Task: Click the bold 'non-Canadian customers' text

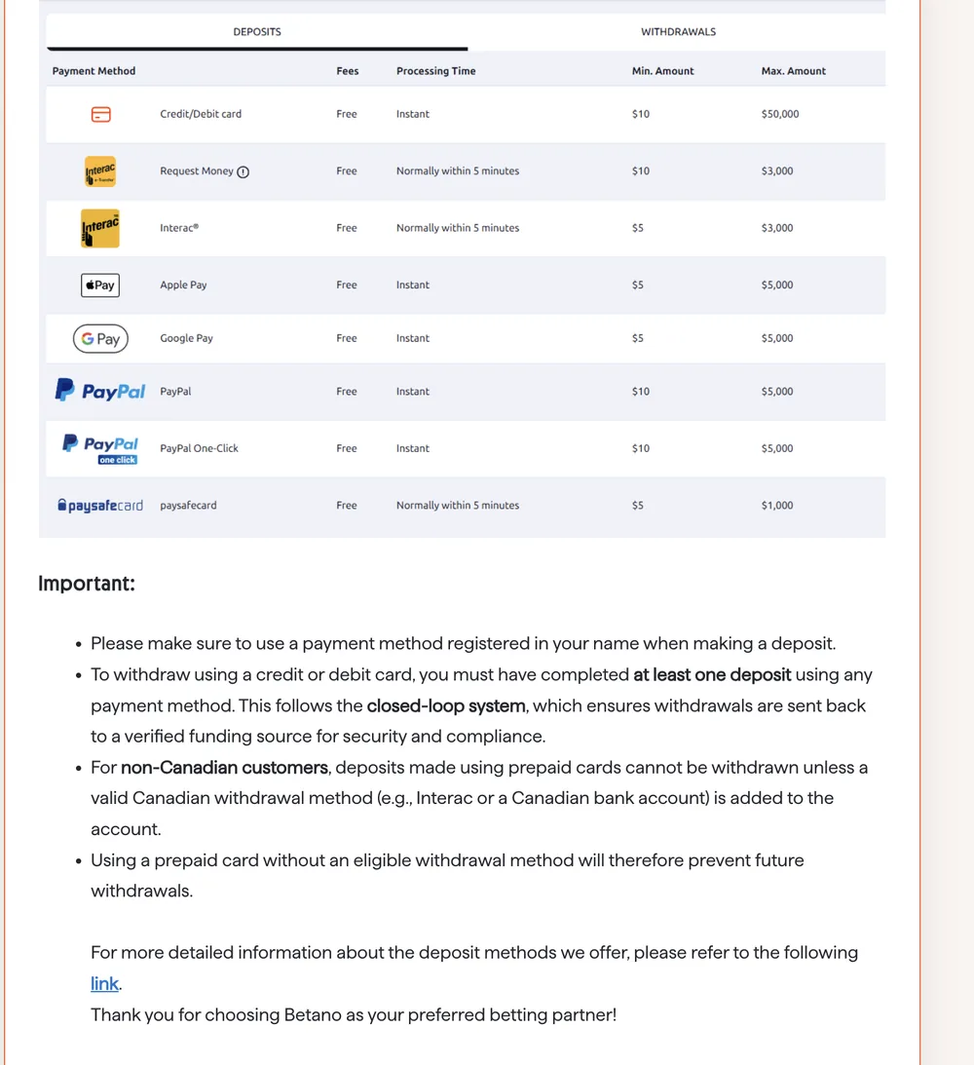Action: 225,768
